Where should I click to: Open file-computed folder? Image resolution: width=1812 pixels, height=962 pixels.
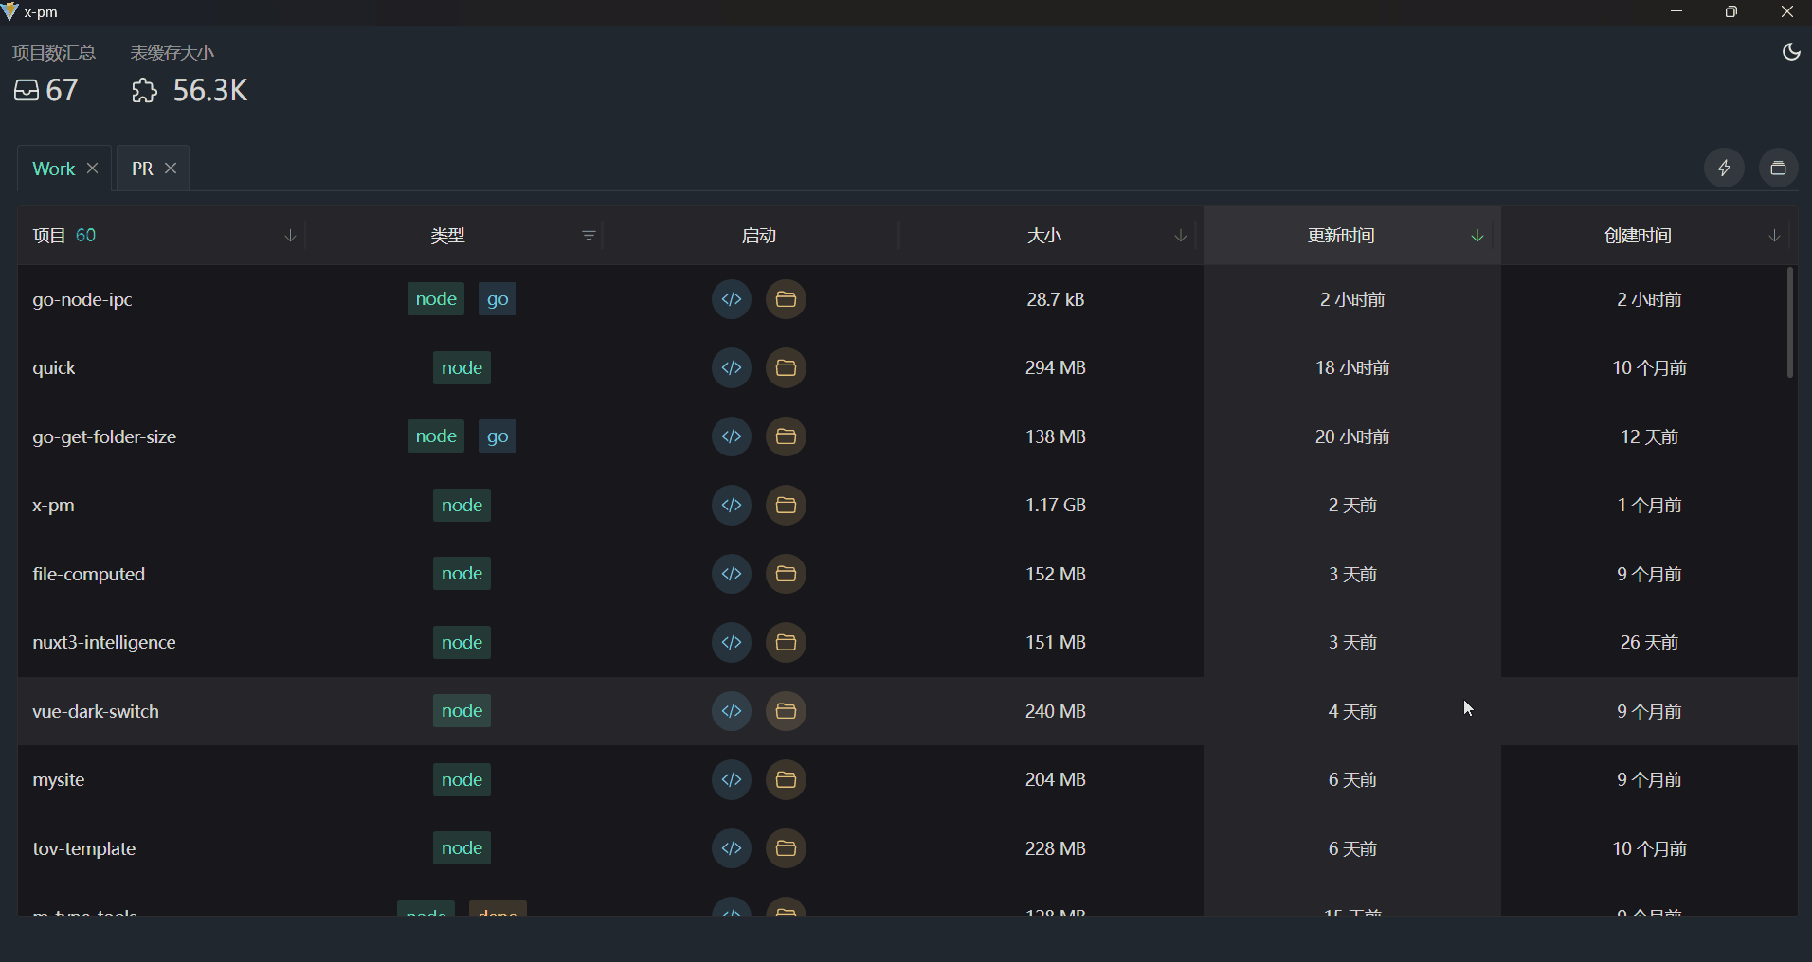pyautogui.click(x=786, y=574)
